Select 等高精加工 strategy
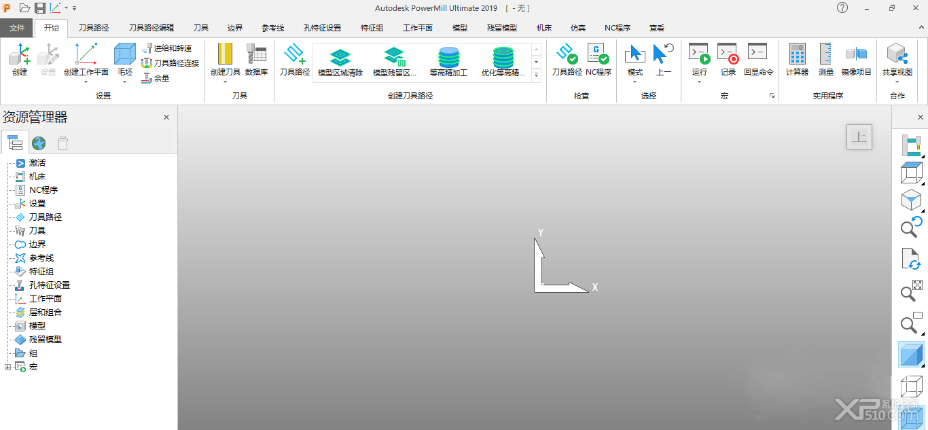928x430 pixels. point(448,62)
